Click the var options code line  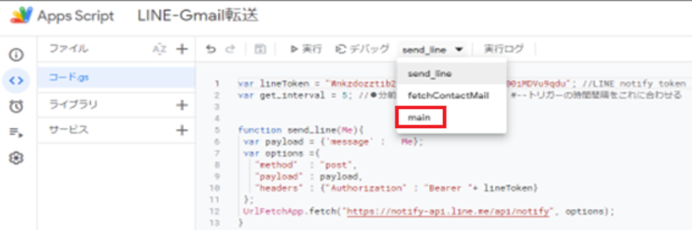[281, 154]
